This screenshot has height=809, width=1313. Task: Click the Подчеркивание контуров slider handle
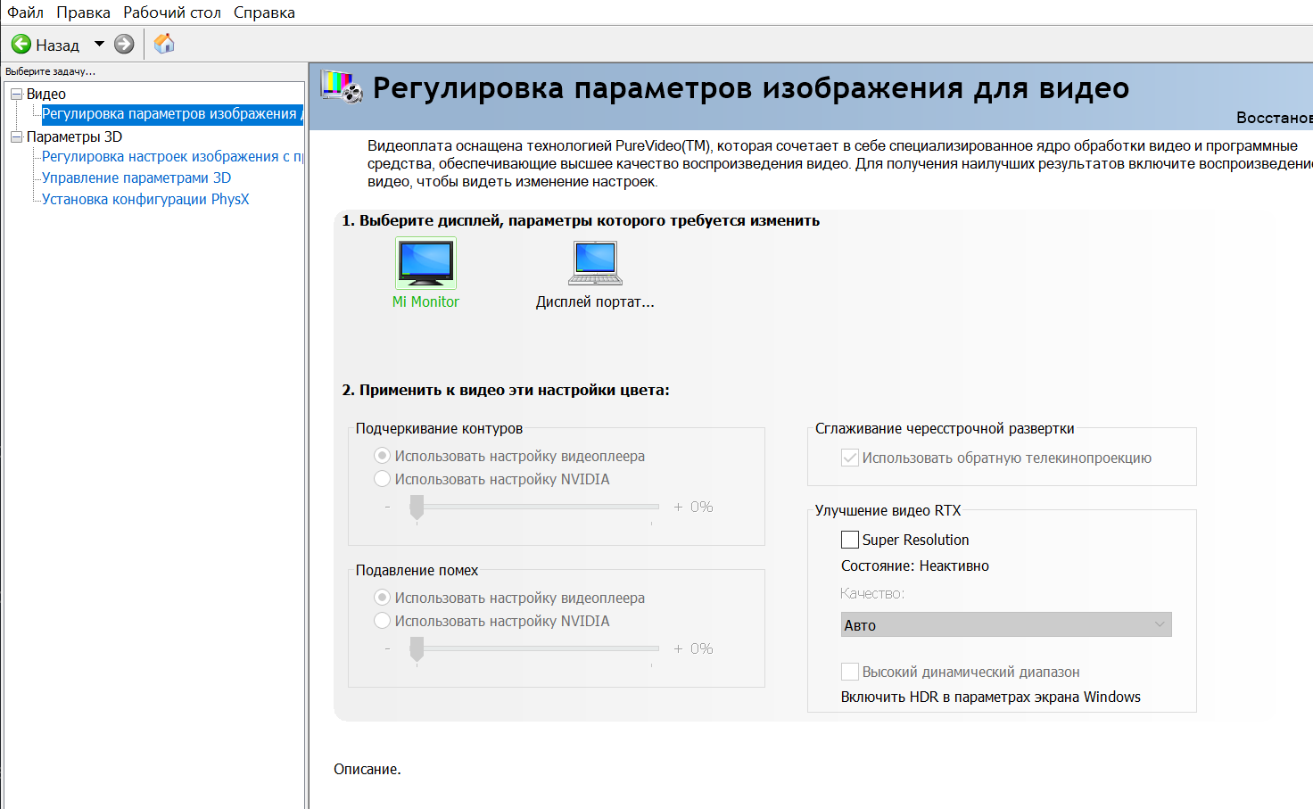[x=417, y=508]
